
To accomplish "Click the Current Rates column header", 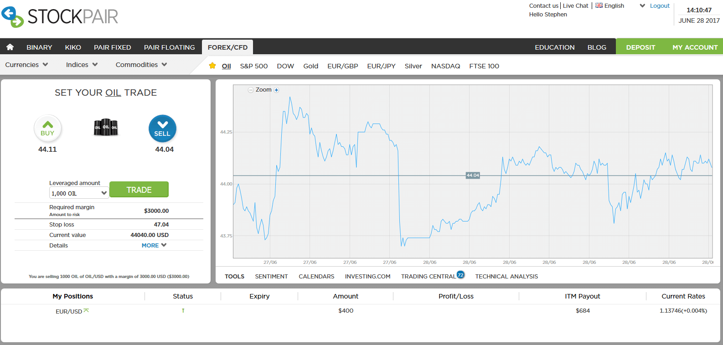I will pos(683,296).
